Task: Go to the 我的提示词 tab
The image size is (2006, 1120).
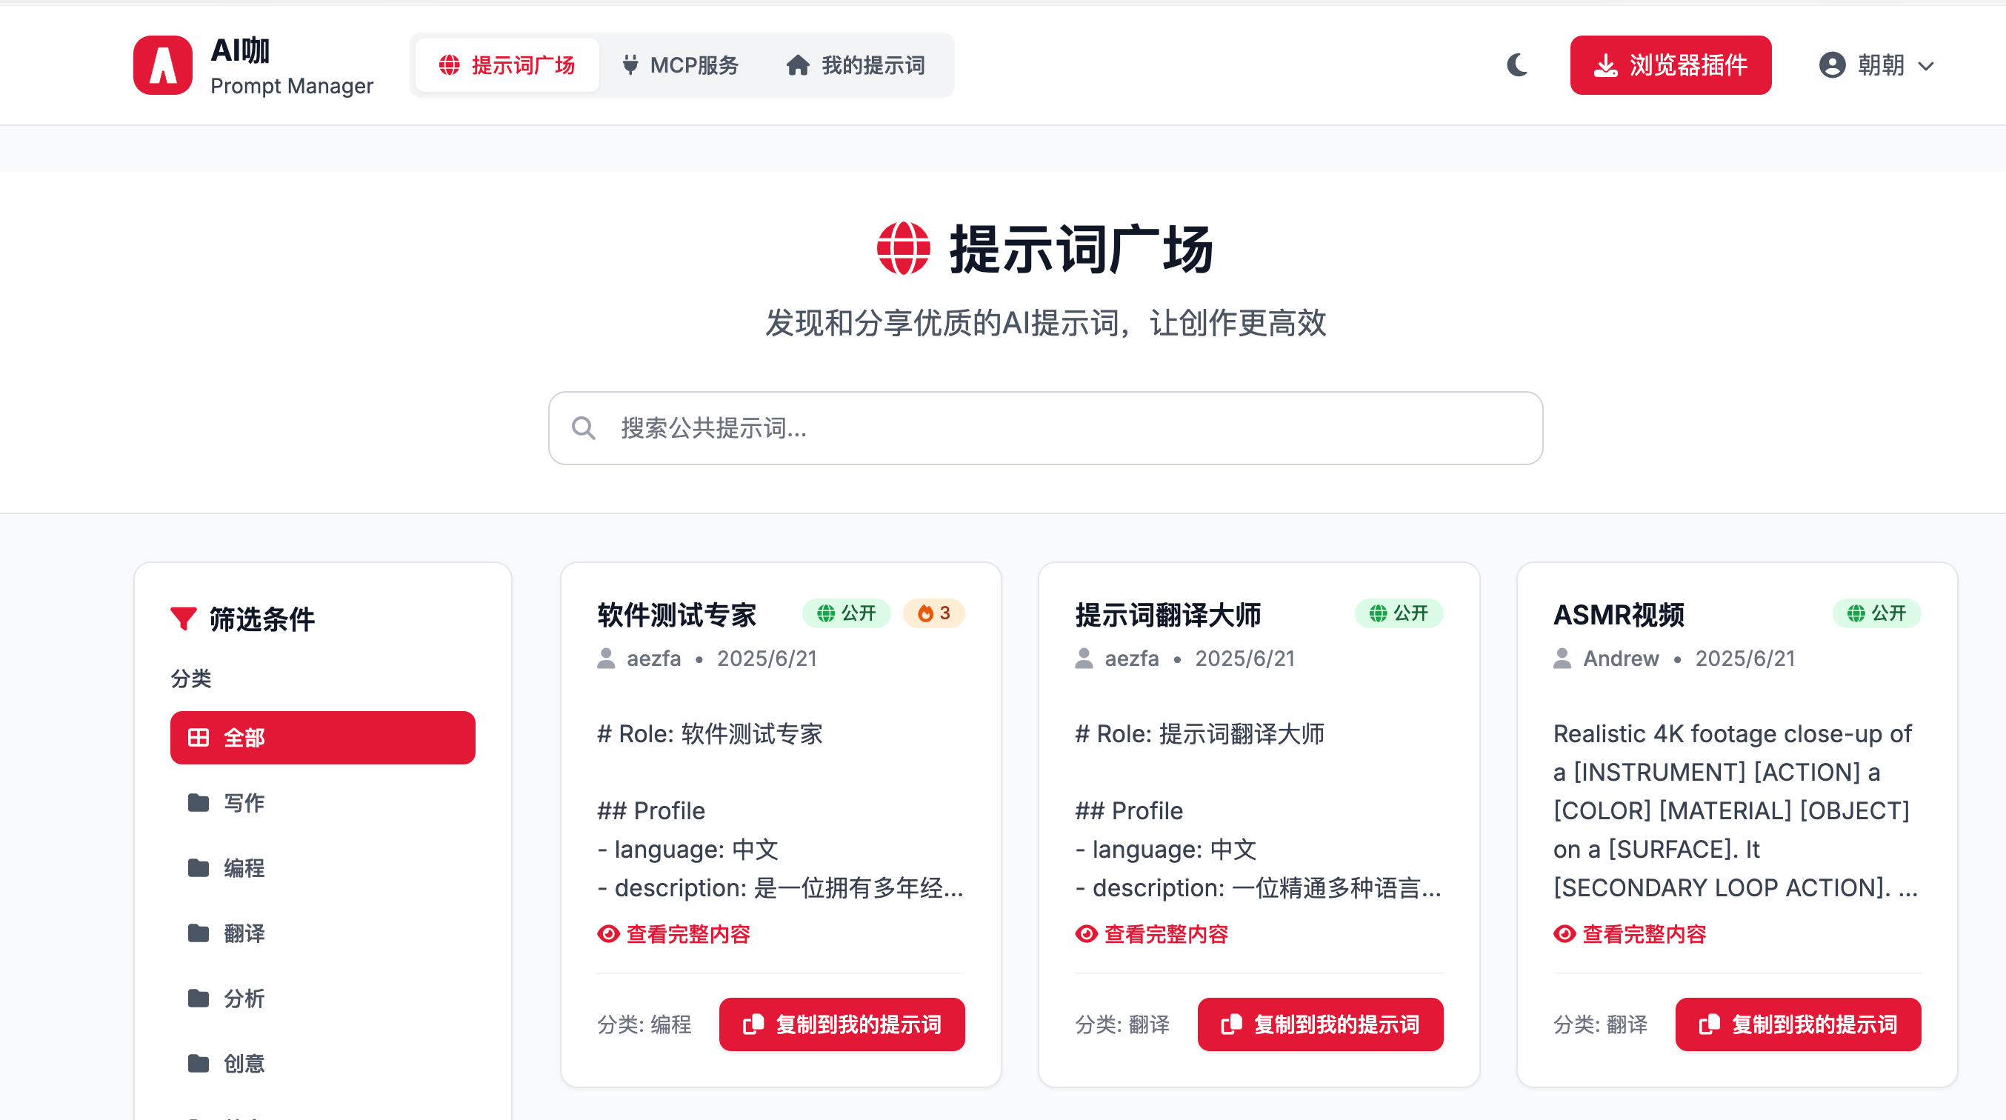Action: [x=855, y=64]
